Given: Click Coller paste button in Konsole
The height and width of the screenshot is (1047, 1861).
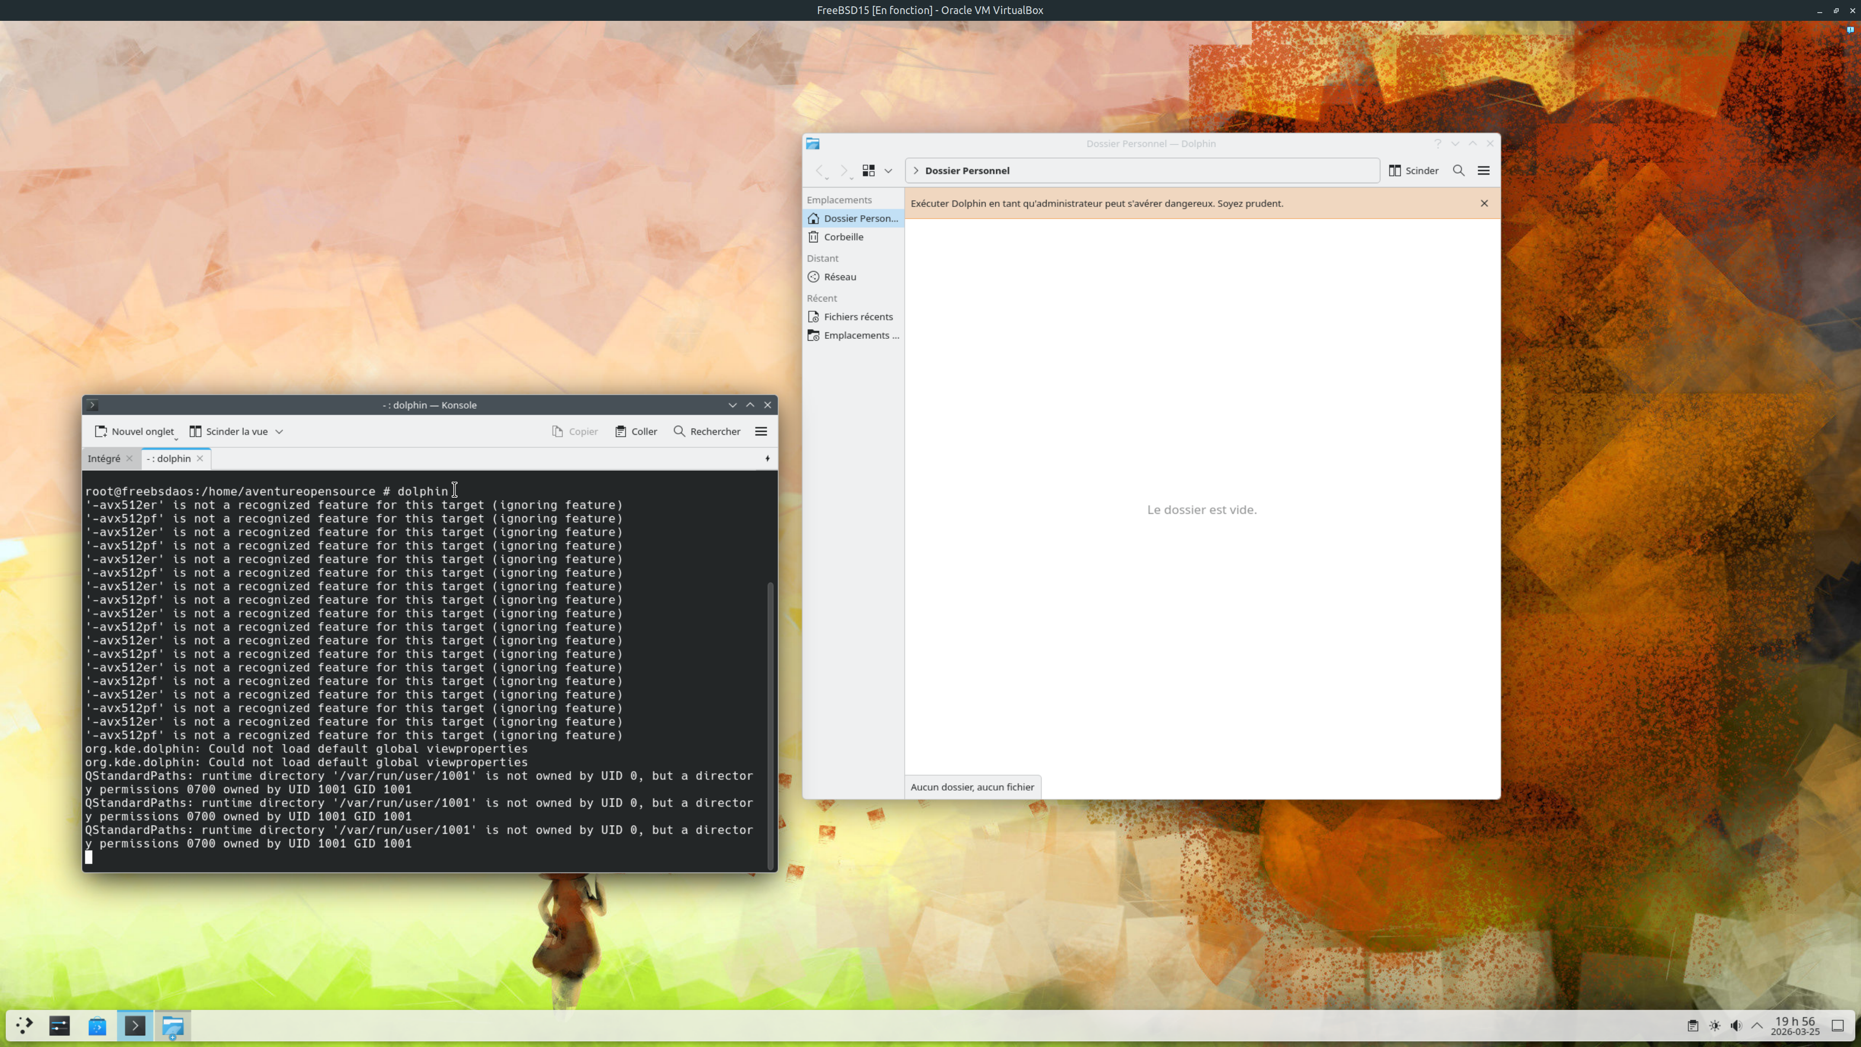Looking at the screenshot, I should pos(636,432).
